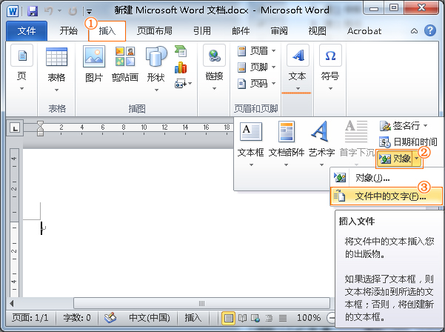Click the 页眉 header button
445x332 pixels.
[256, 51]
